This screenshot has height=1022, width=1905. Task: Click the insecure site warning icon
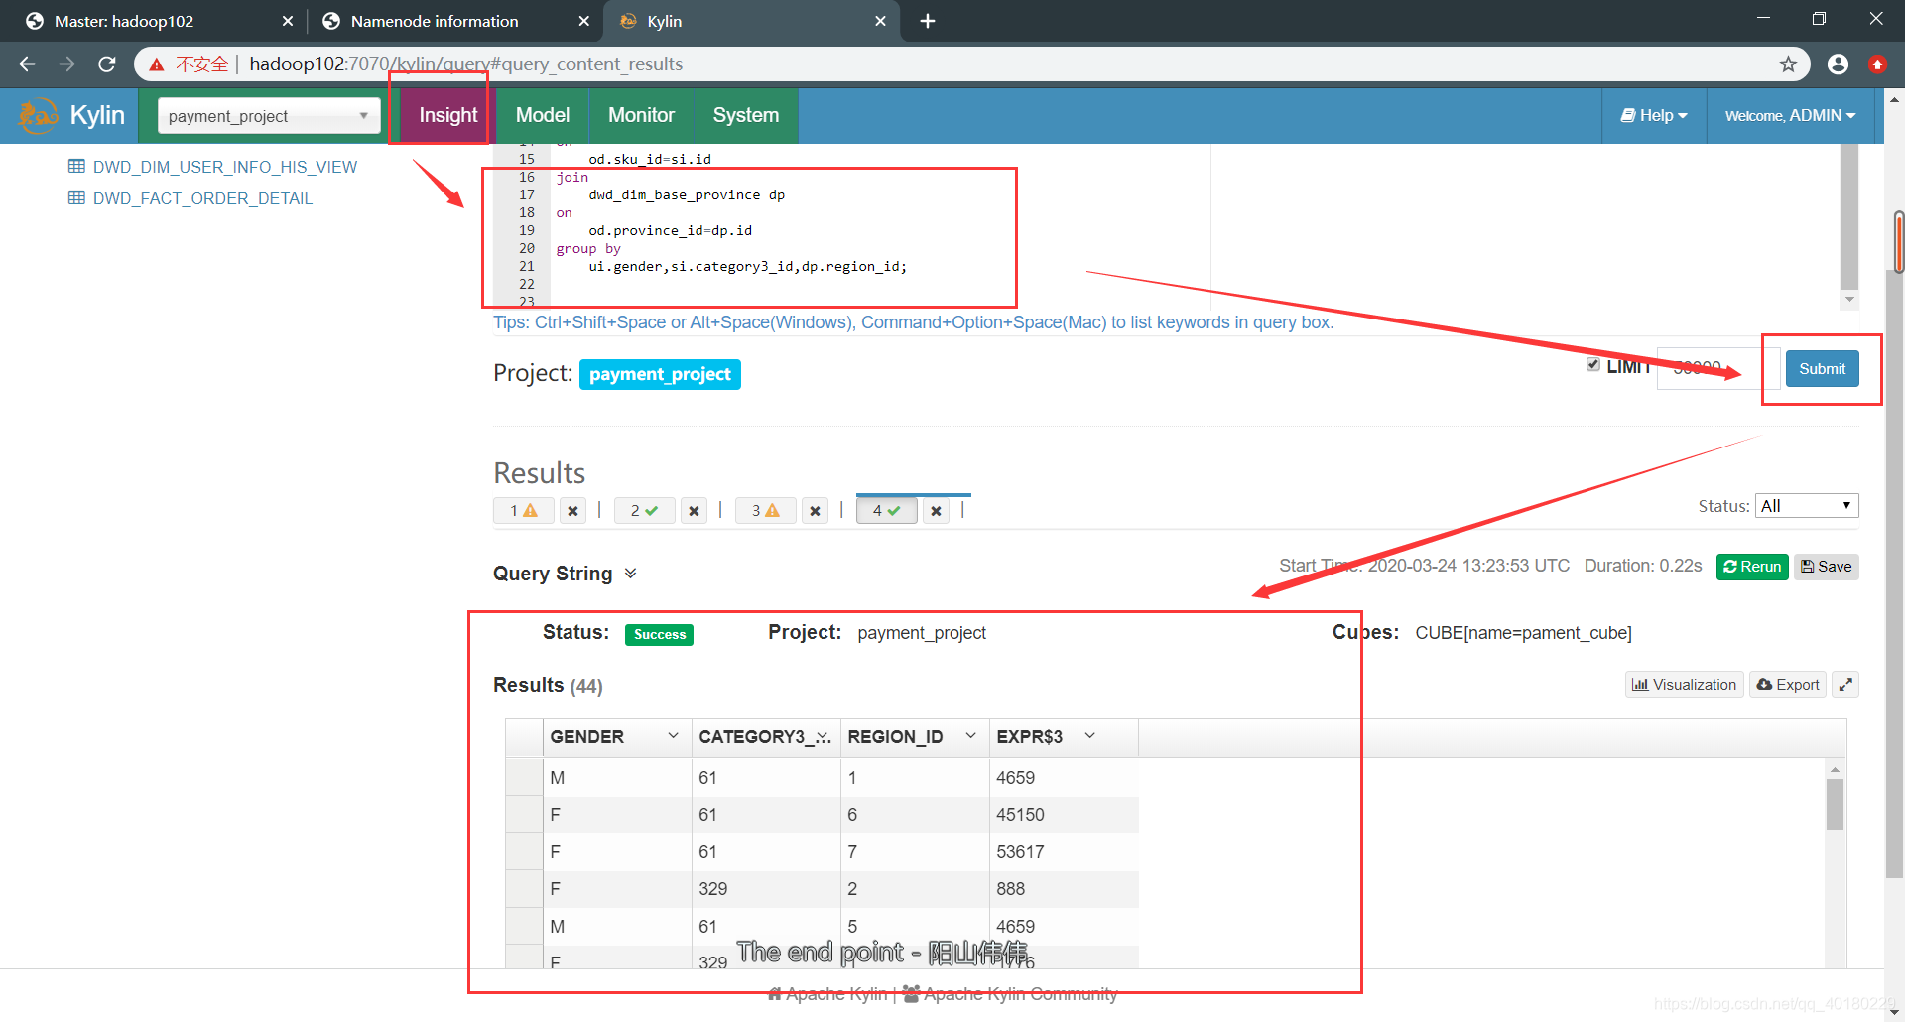point(157,64)
